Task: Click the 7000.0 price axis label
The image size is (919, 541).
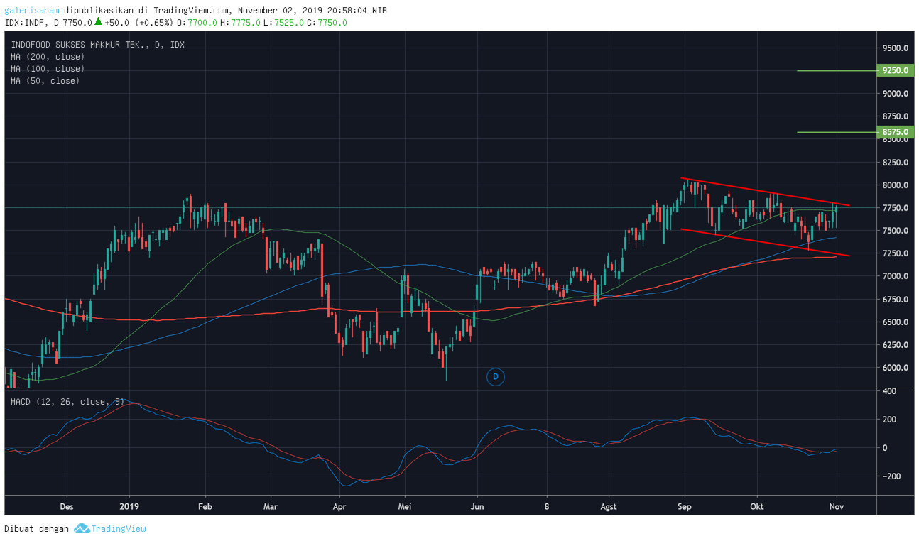Action: click(x=896, y=276)
